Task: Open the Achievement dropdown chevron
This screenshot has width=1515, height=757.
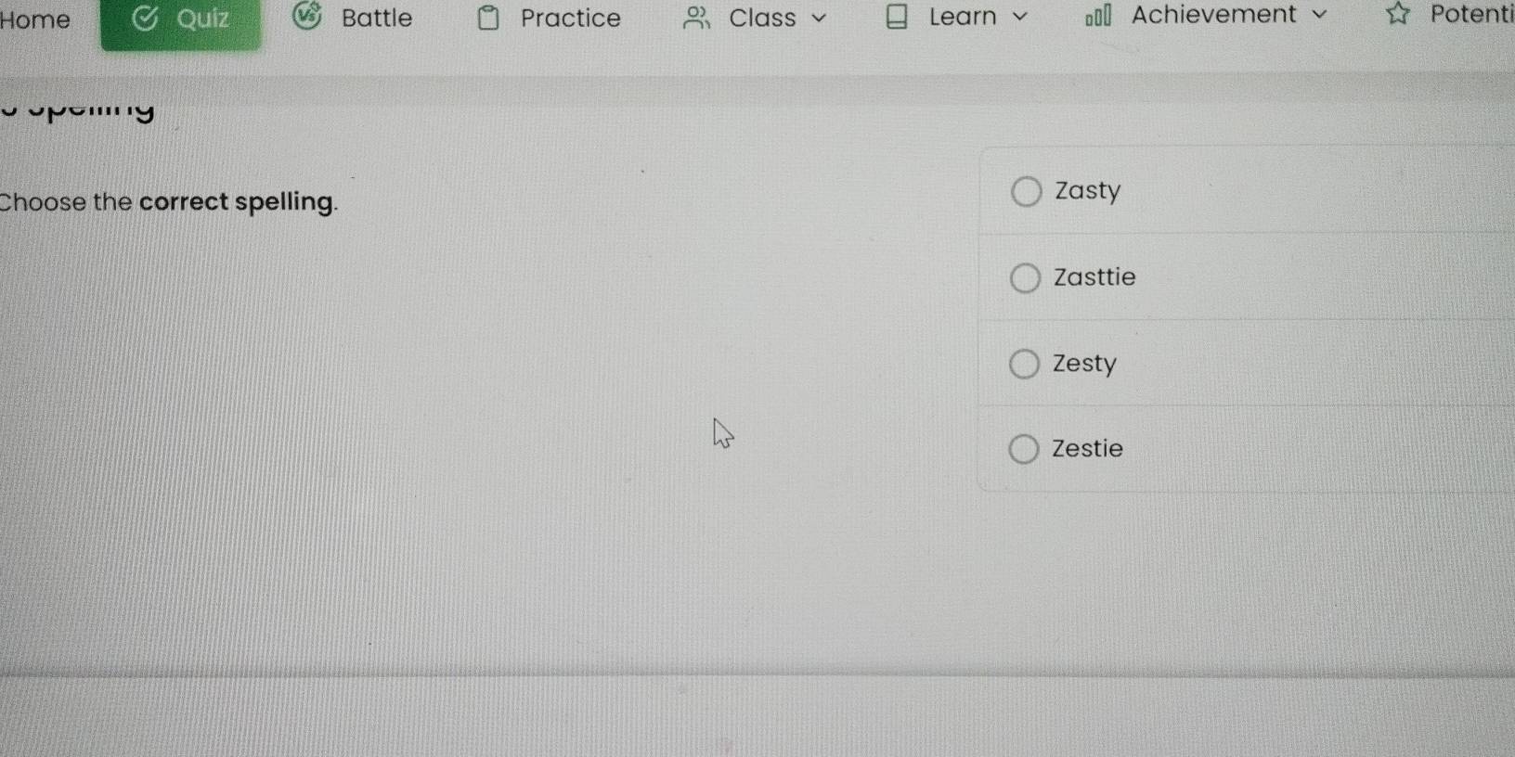Action: [x=1319, y=15]
